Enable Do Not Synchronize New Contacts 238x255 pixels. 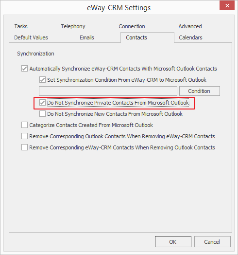42,114
